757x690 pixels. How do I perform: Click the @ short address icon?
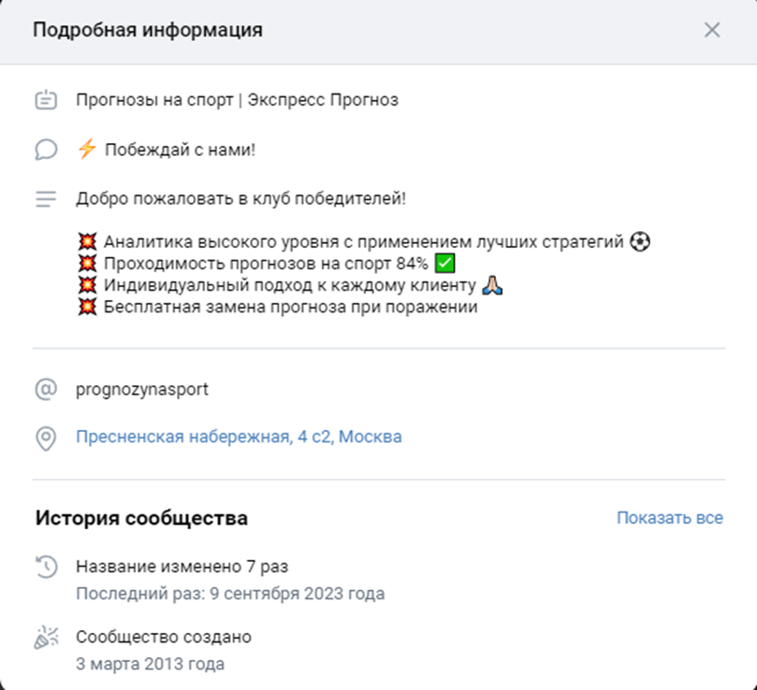[x=44, y=390]
